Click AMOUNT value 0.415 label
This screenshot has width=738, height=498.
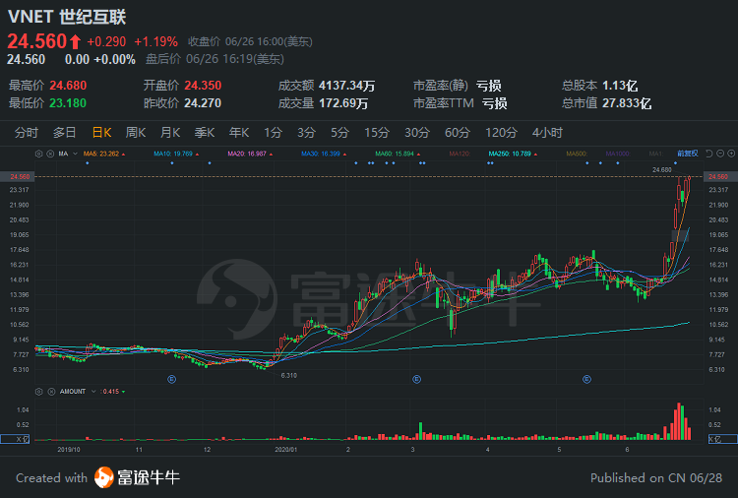[x=112, y=392]
